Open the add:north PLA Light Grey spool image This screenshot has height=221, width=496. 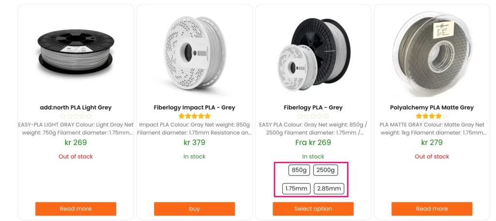click(x=76, y=52)
